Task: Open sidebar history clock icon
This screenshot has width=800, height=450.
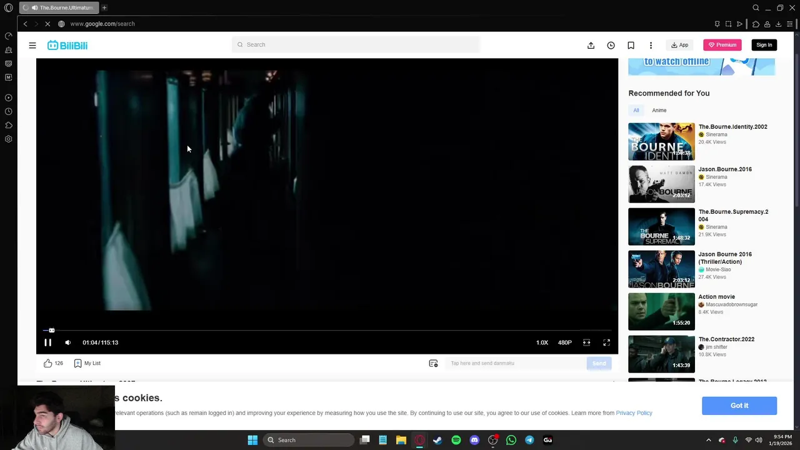Action: (8, 111)
